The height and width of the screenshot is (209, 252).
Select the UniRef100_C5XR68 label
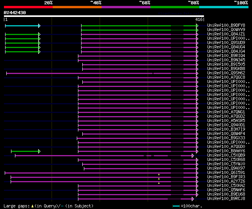[226, 159]
